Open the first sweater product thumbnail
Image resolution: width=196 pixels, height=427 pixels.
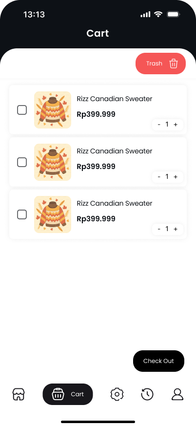(x=53, y=110)
